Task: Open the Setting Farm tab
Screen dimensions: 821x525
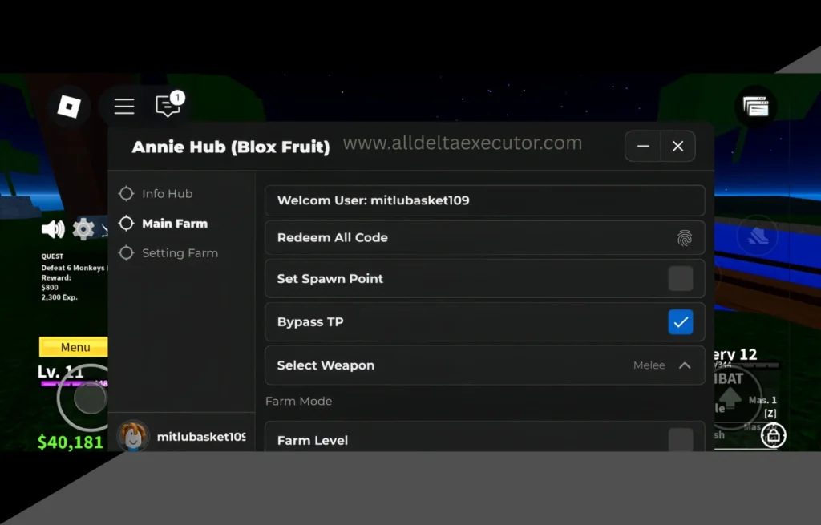Action: point(180,253)
